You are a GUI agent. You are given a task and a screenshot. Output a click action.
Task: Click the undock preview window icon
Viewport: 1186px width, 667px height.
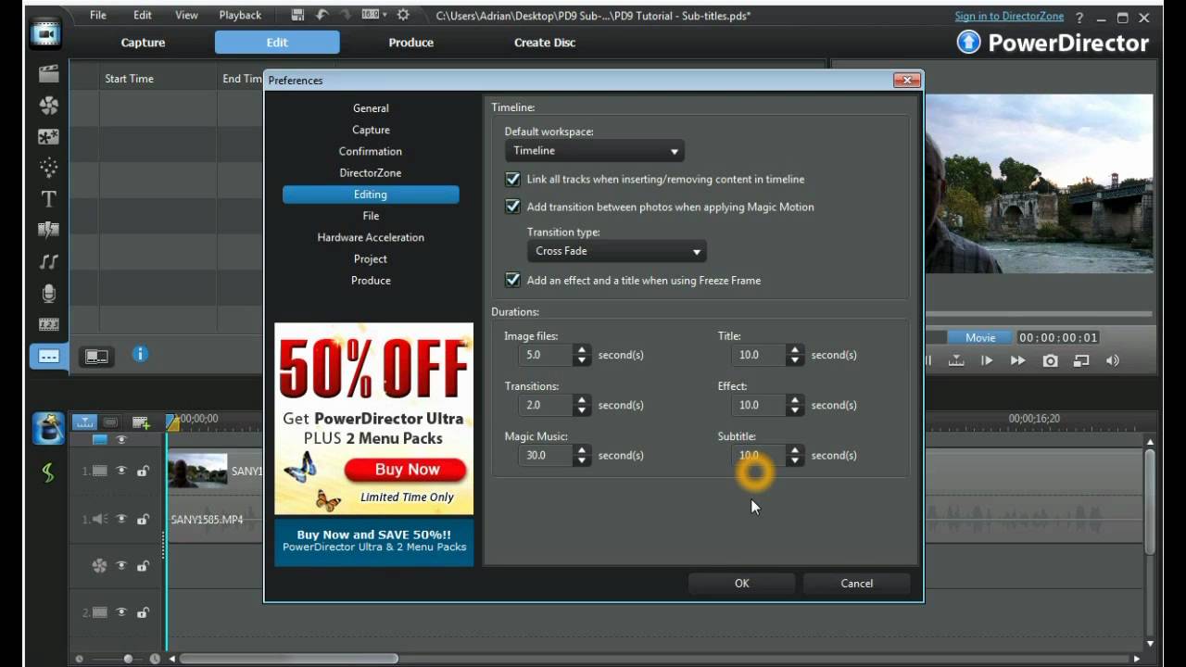pyautogui.click(x=1081, y=361)
